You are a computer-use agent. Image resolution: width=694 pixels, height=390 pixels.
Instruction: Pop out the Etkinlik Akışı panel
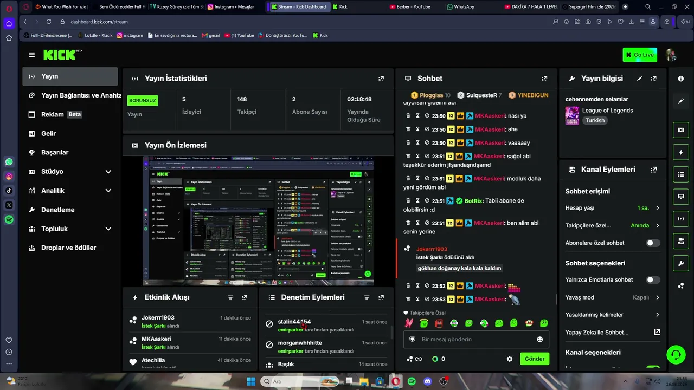click(245, 297)
